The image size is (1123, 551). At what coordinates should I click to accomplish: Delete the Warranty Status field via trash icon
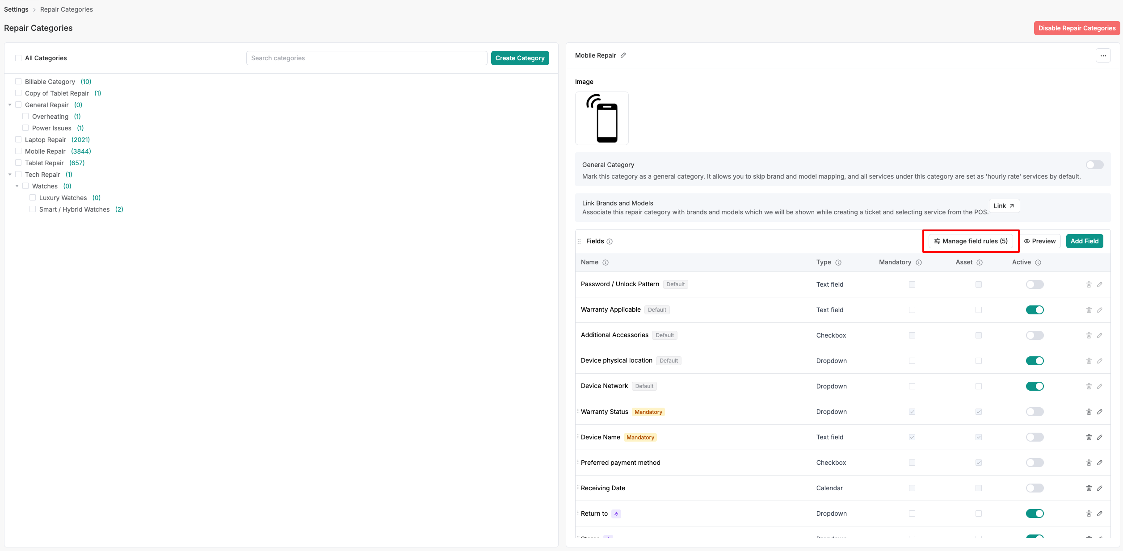[x=1089, y=412]
